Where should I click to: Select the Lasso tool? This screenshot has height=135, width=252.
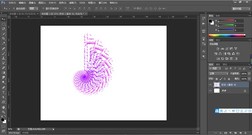click(x=3, y=29)
